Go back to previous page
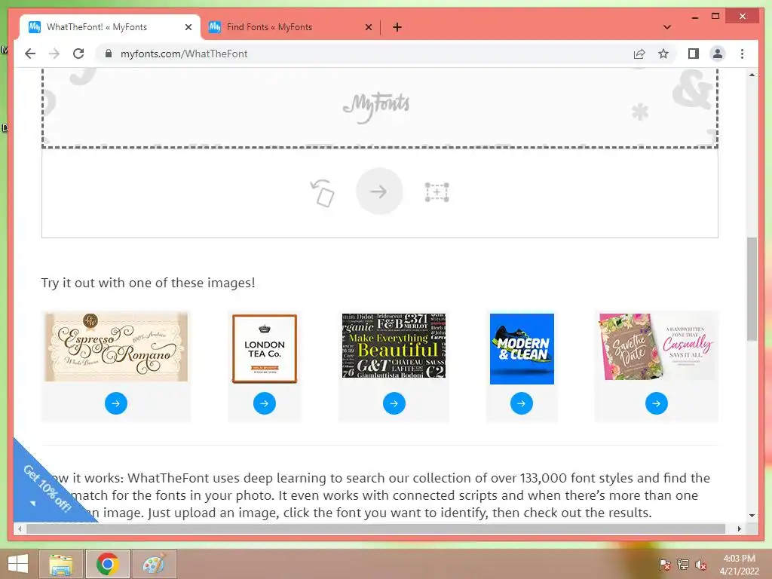The height and width of the screenshot is (579, 772). click(x=30, y=54)
